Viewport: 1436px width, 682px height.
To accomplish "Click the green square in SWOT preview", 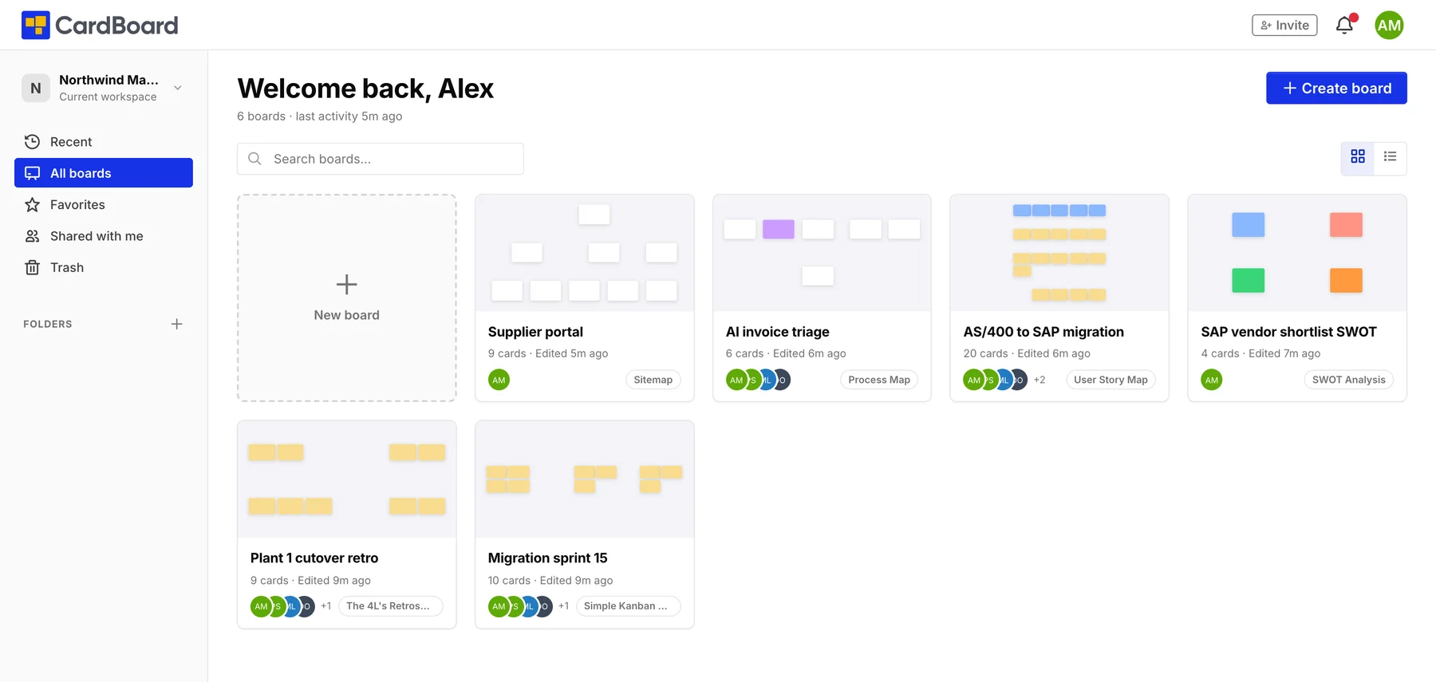I will coord(1249,281).
